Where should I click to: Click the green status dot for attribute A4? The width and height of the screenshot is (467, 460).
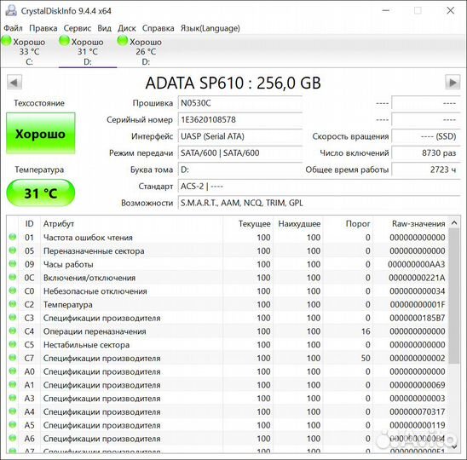pos(13,411)
